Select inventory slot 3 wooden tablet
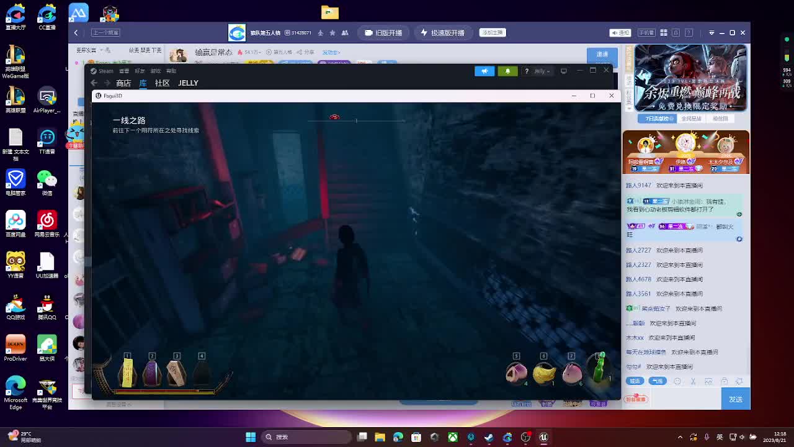 (177, 373)
